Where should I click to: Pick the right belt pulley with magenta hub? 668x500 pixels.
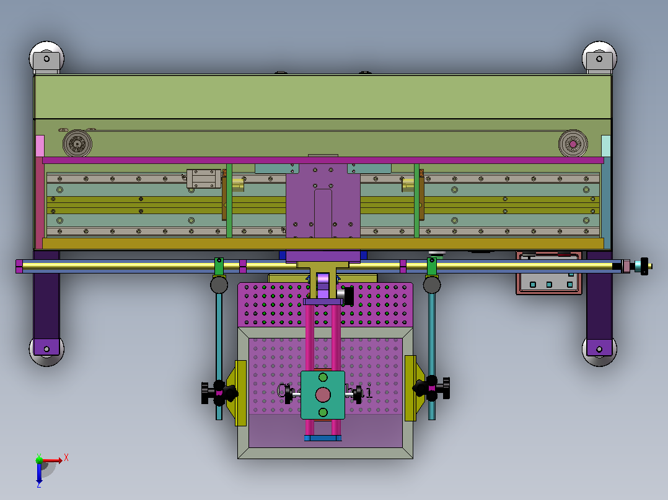coord(573,144)
